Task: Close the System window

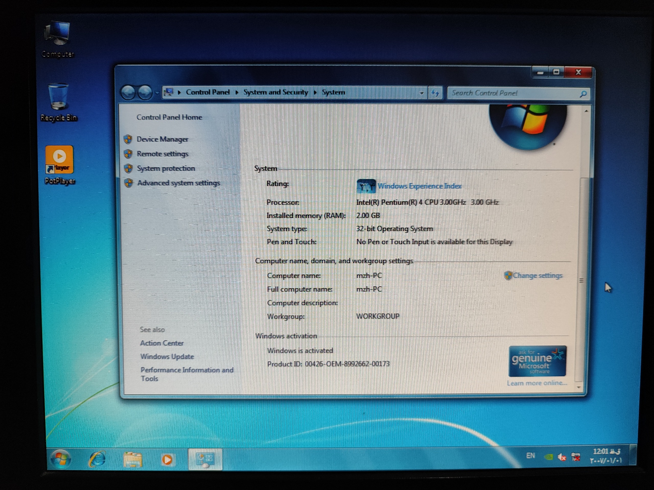Action: (x=579, y=72)
